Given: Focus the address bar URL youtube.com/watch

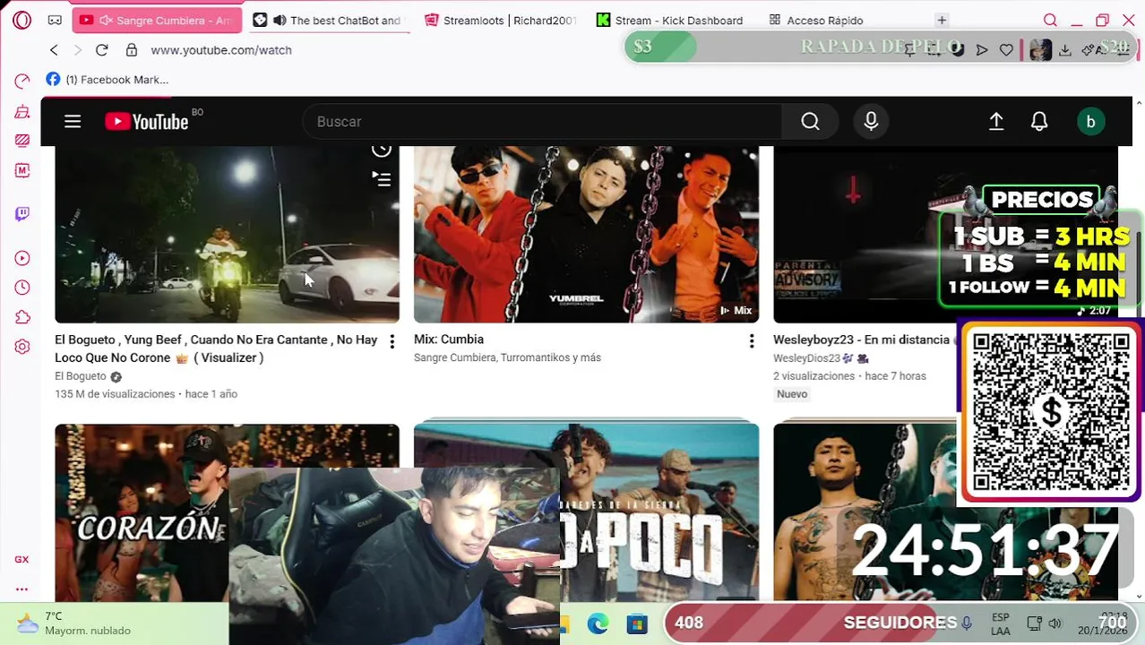Looking at the screenshot, I should [x=221, y=50].
